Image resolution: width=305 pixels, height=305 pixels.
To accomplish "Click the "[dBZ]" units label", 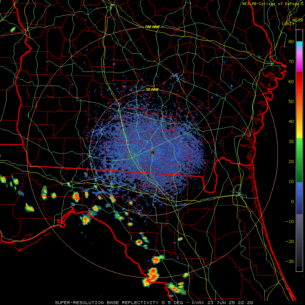I will tap(288, 23).
